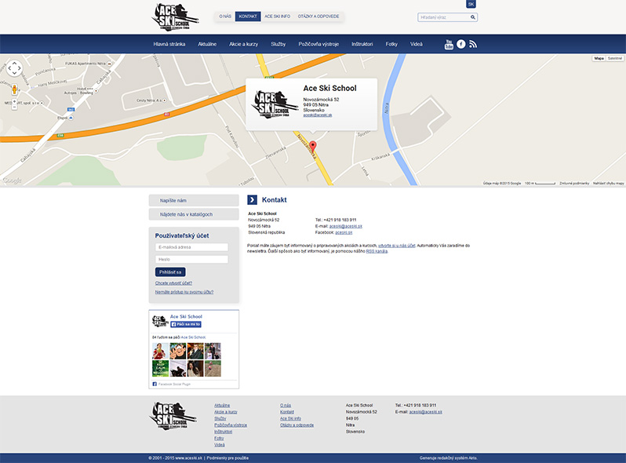Viewport: 626px width, 463px height.
Task: Open Napíšte nám sidebar item
Action: (x=194, y=201)
